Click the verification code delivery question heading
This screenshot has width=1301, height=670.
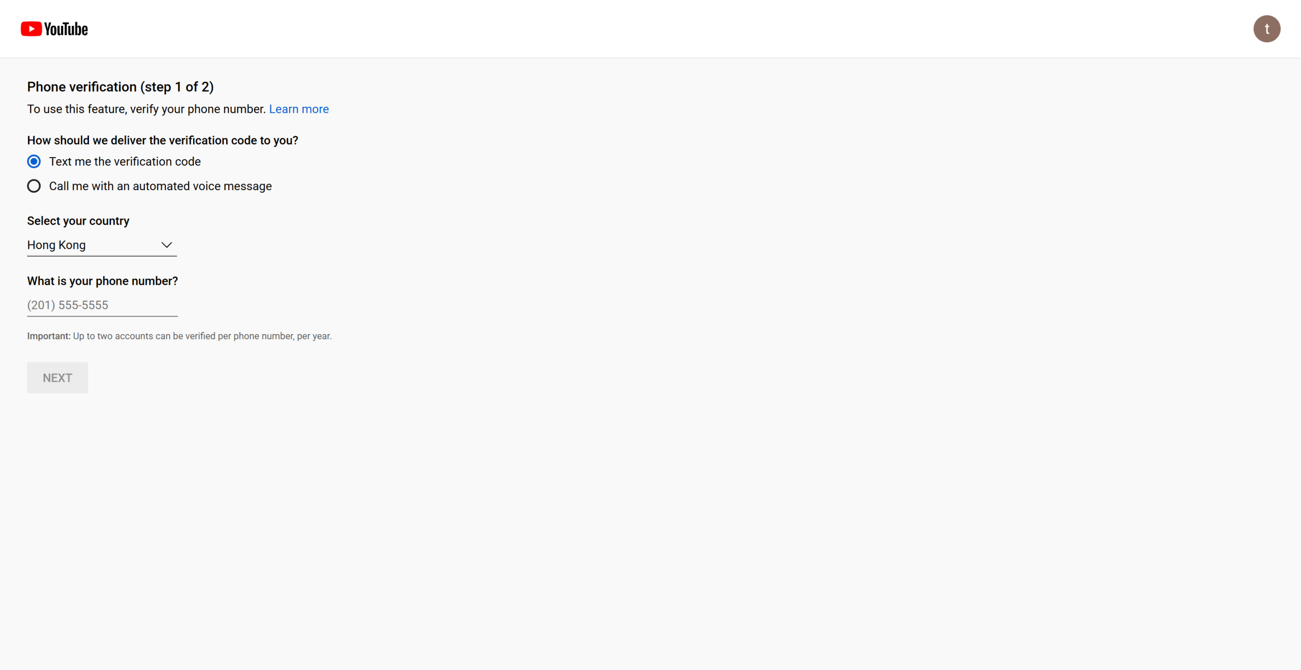pos(163,140)
